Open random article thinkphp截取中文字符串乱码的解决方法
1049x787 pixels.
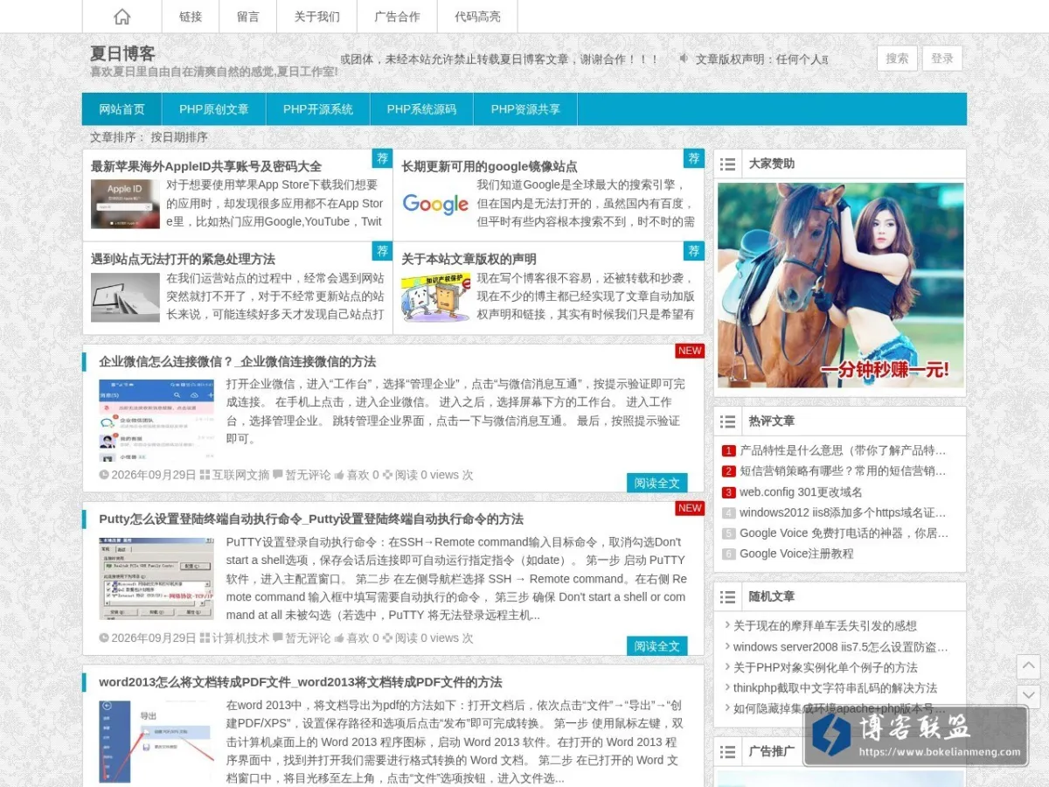(835, 688)
